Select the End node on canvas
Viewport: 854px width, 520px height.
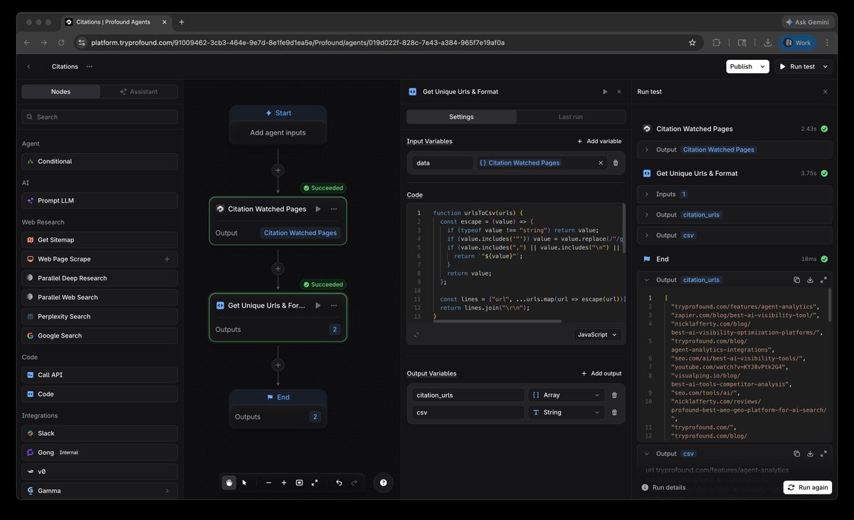[278, 408]
